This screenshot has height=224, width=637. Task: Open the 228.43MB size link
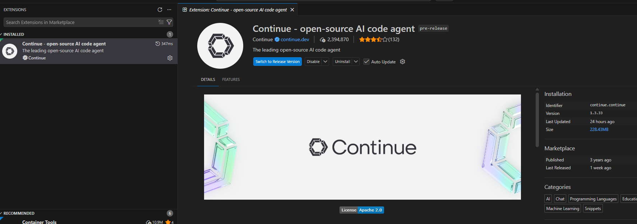(599, 130)
